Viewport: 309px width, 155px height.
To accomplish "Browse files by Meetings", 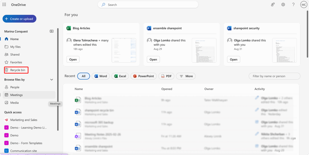I will click(x=30, y=95).
